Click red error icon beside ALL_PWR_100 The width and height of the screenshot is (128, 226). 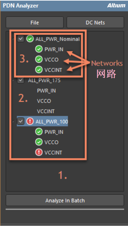pyautogui.click(x=30, y=121)
